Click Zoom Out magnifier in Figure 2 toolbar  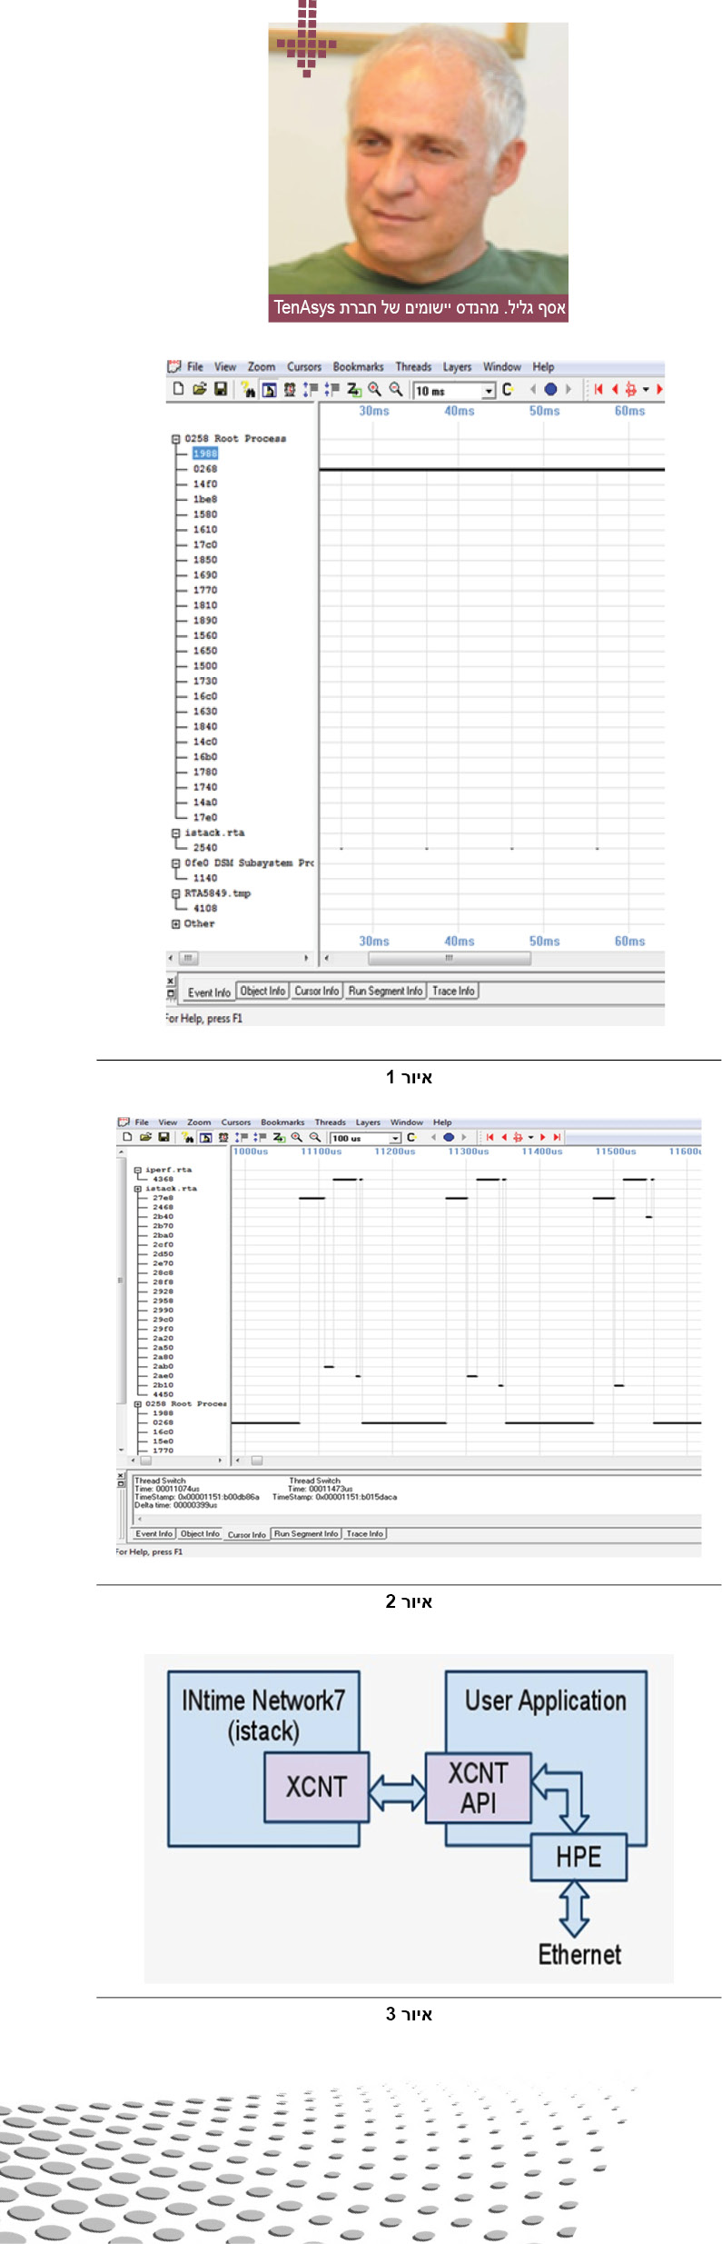[x=315, y=1137]
